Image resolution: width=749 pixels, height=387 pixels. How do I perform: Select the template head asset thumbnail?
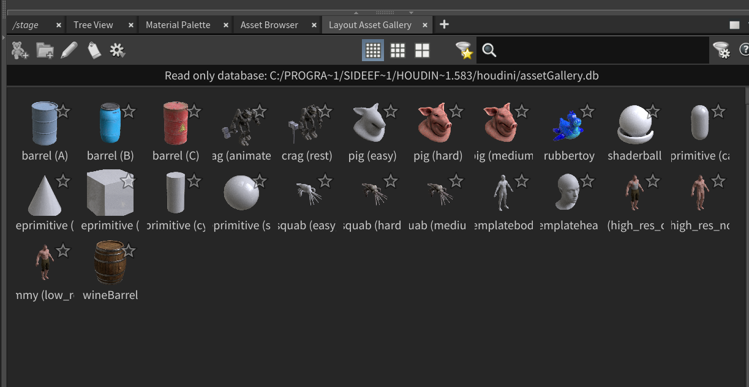pyautogui.click(x=568, y=193)
